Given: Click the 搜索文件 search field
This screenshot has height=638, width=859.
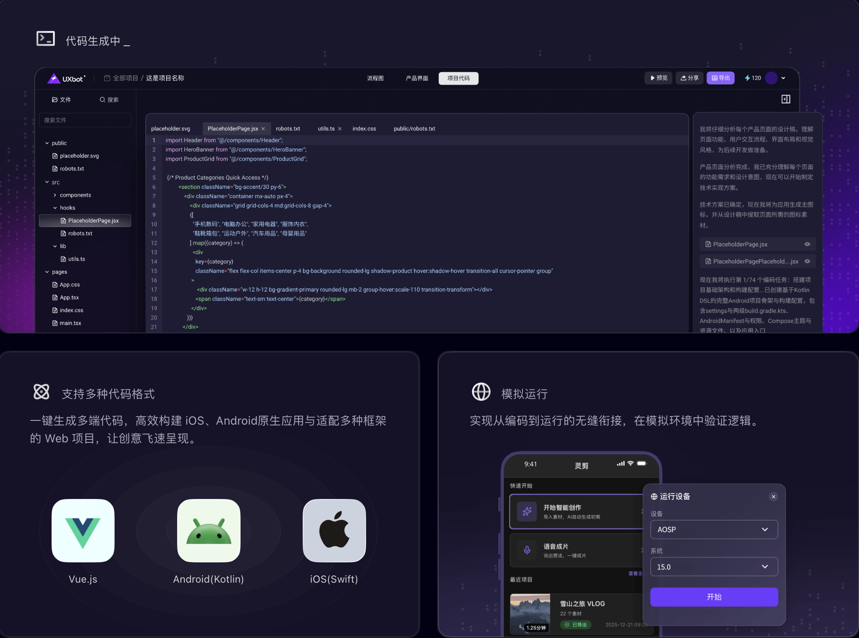Looking at the screenshot, I should [85, 120].
